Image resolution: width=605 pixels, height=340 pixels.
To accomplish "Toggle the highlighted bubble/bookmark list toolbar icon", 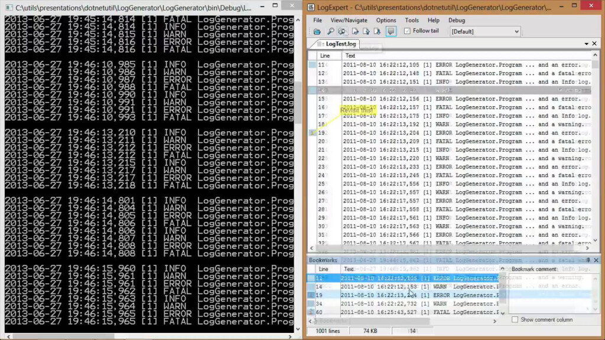I will [391, 32].
